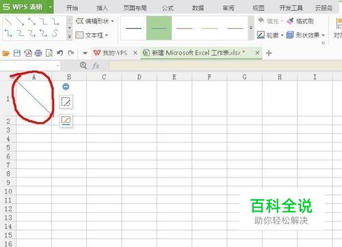Select the elbow arrow connector shape

pyautogui.click(x=55, y=22)
